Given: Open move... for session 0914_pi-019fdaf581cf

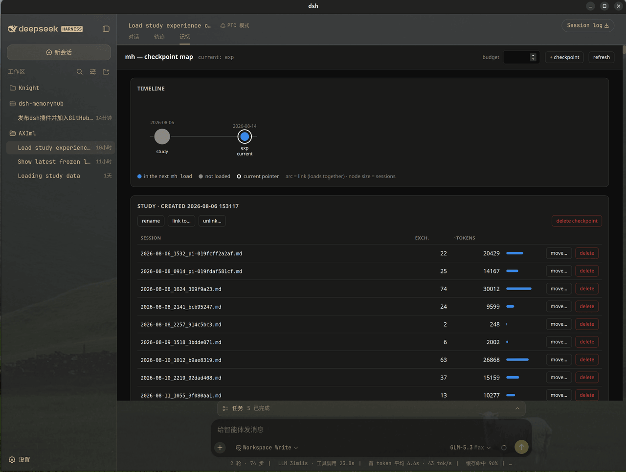Looking at the screenshot, I should coord(559,271).
